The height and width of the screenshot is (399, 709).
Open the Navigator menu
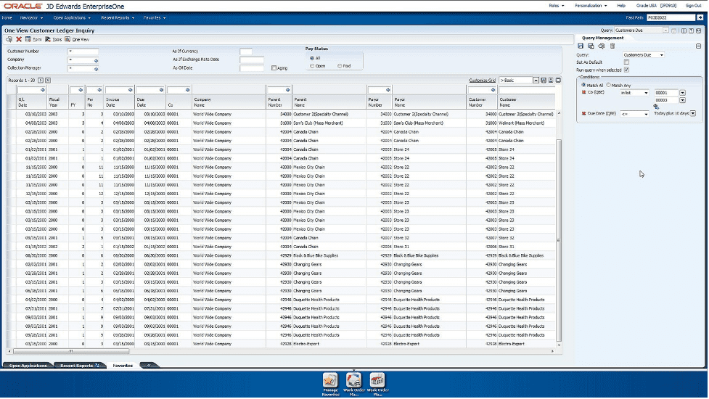(x=33, y=17)
